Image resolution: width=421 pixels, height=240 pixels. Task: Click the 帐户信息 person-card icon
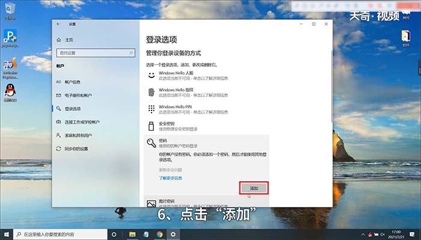[58, 82]
